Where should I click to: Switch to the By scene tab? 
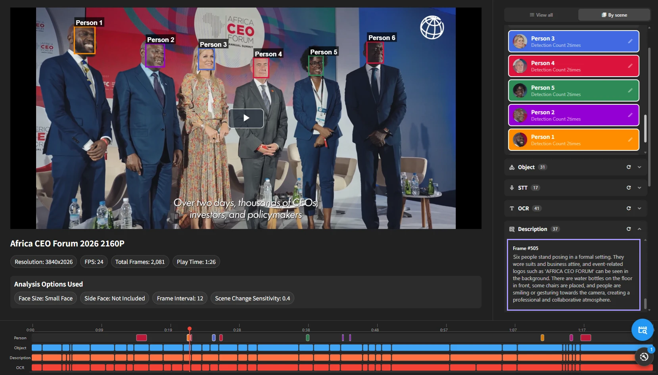614,15
